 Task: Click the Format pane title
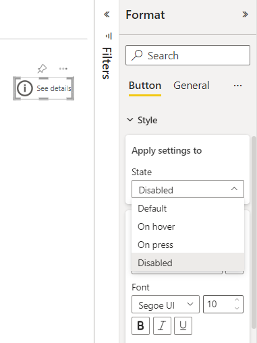click(145, 15)
